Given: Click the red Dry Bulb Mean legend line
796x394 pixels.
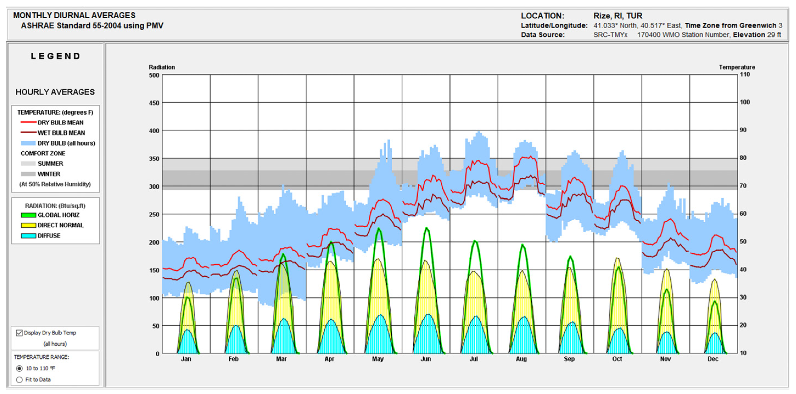Looking at the screenshot, I should (29, 123).
